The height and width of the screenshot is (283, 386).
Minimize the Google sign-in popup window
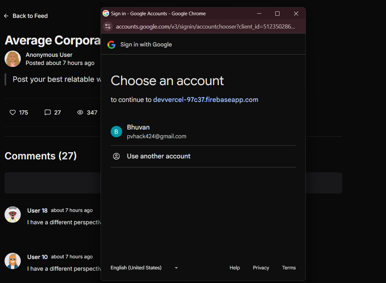coord(259,14)
